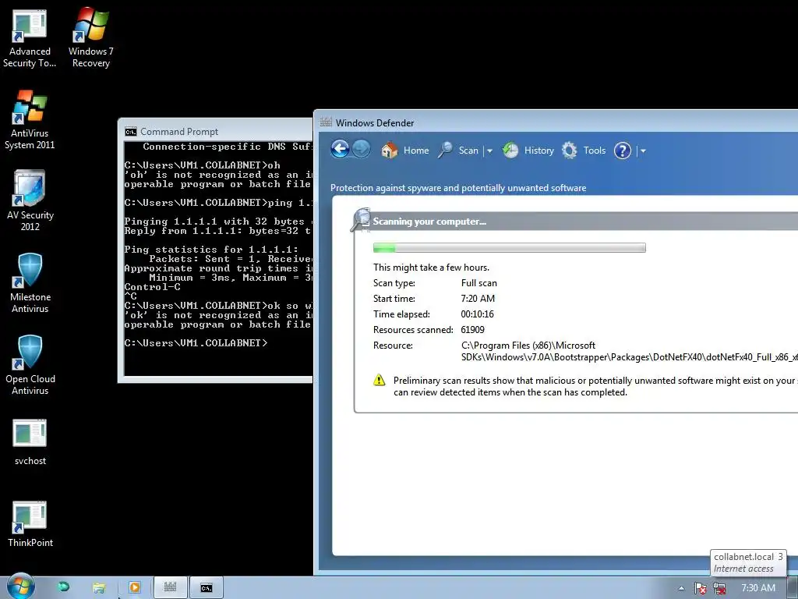Switch to Command Prompt taskbar button
This screenshot has width=798, height=599.
206,587
